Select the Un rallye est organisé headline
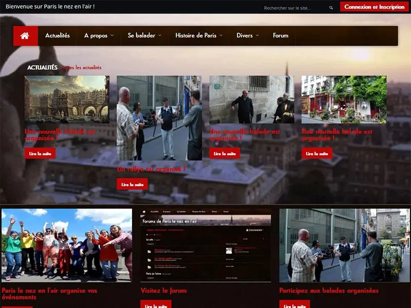 [151, 169]
